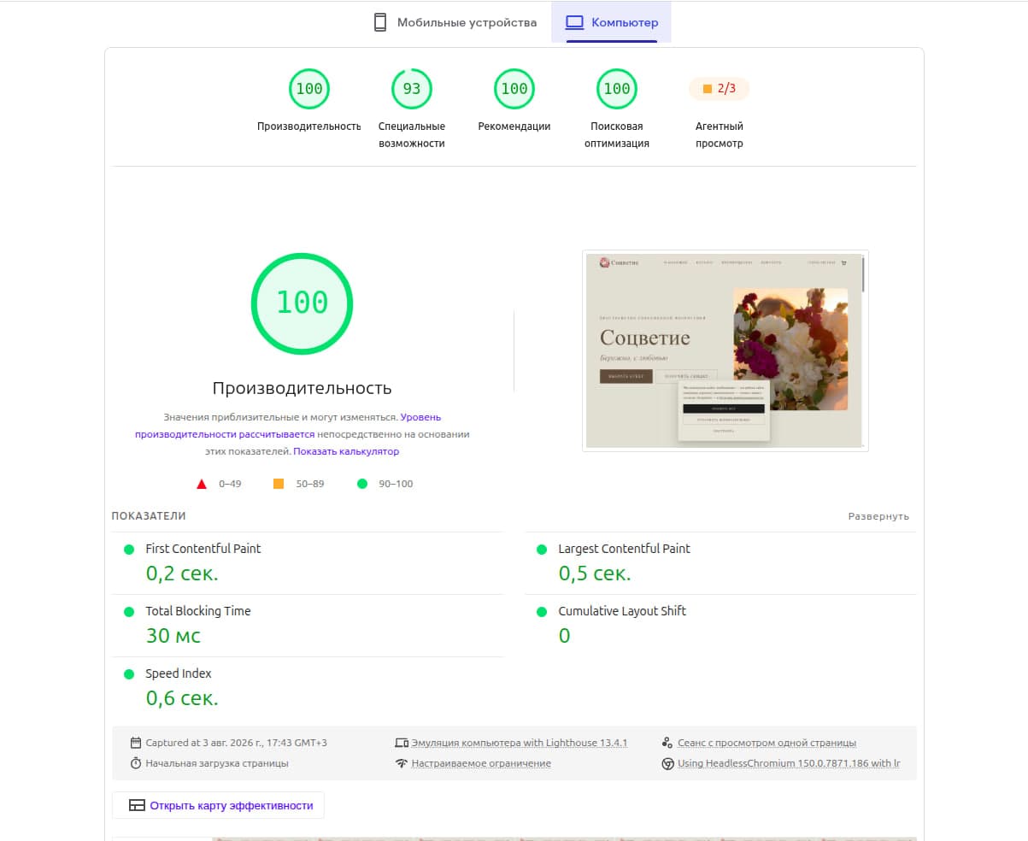Image resolution: width=1028 pixels, height=841 pixels.
Task: Click the phone icon beside Мобильные устройства
Action: (x=380, y=22)
